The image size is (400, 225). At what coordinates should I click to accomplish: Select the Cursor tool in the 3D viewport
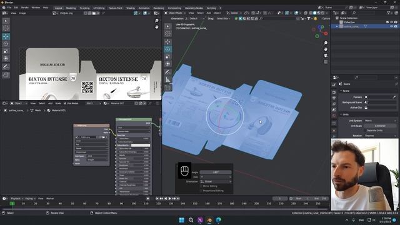pos(167,33)
